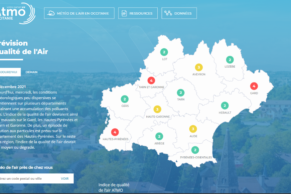Select the yellow index 3 marker for Aveyron
Screen dimensions: 291x194
click(199, 67)
